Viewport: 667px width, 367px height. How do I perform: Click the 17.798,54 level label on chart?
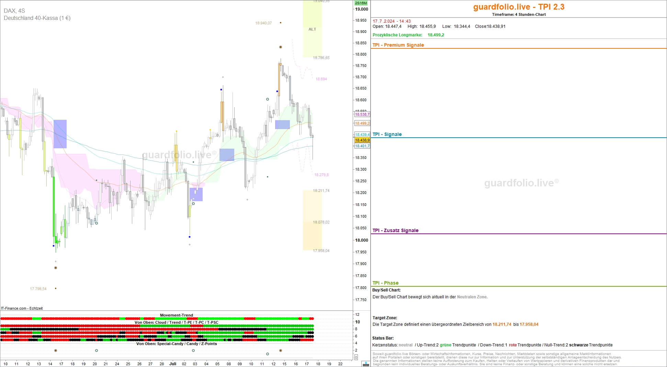tap(38, 289)
